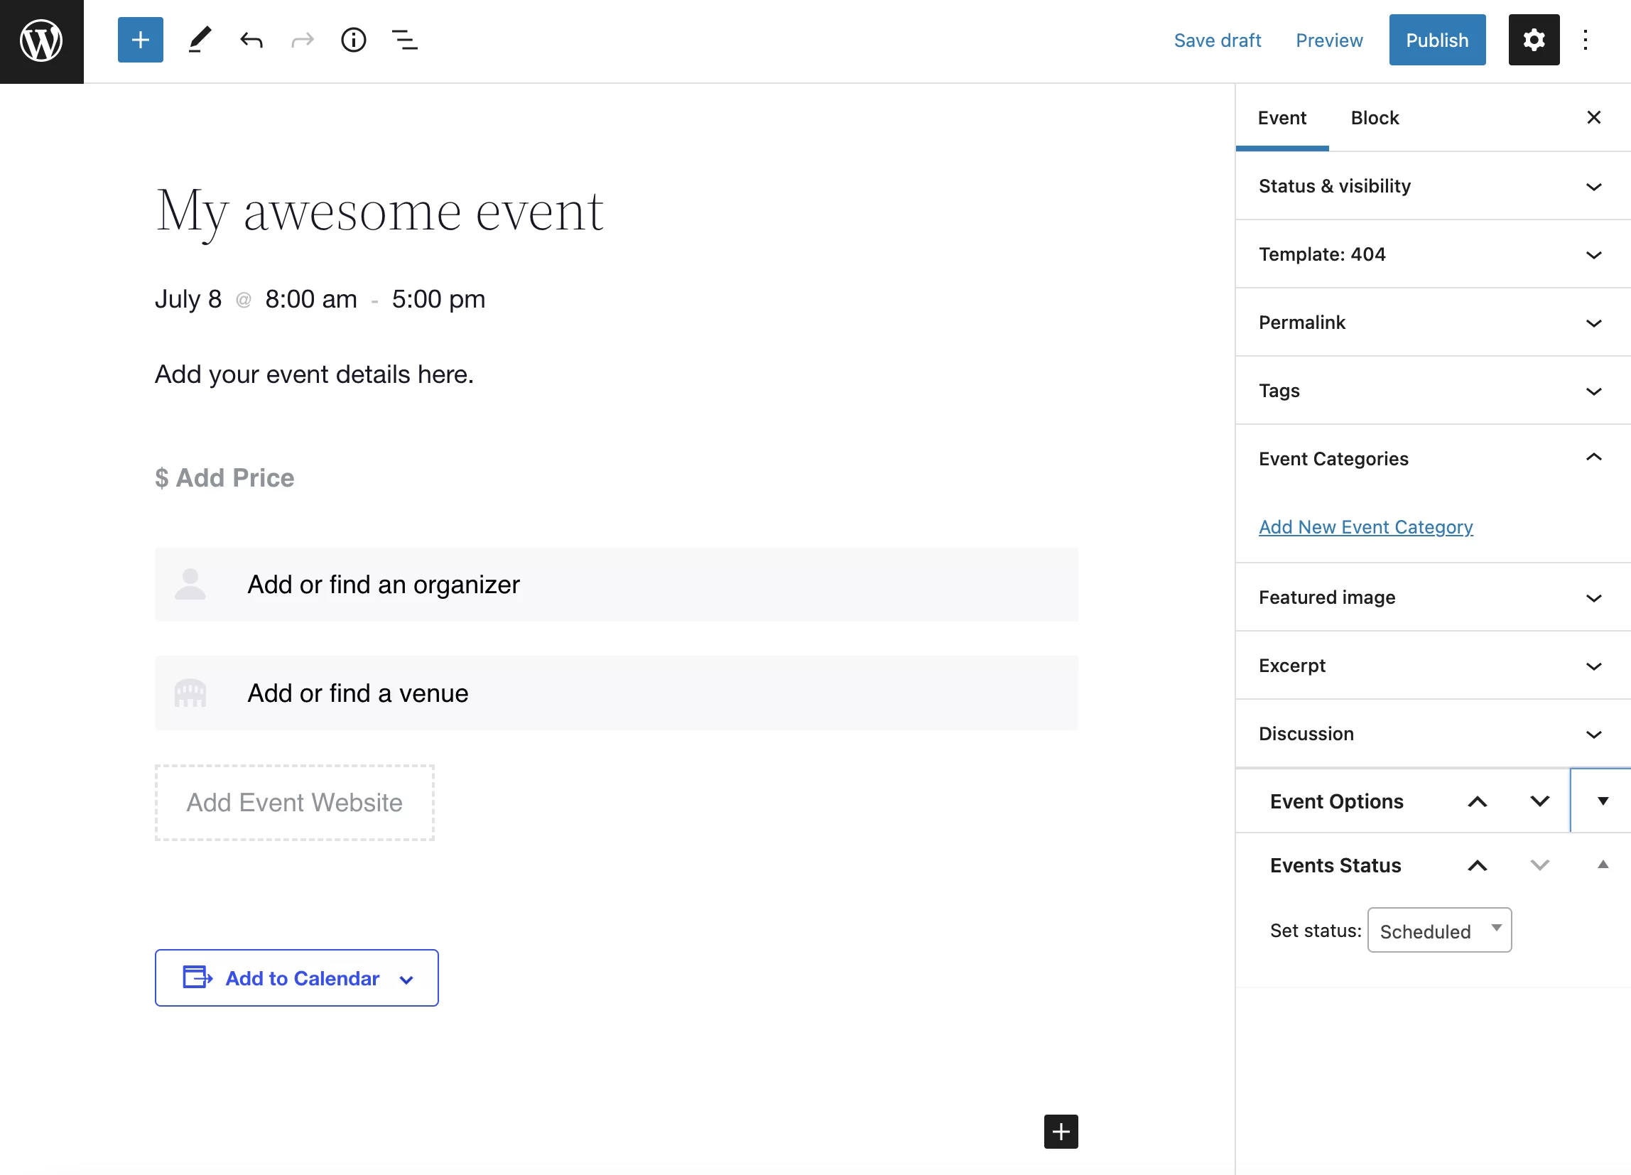Click Add or find an organizer
This screenshot has height=1175, width=1631.
(617, 585)
